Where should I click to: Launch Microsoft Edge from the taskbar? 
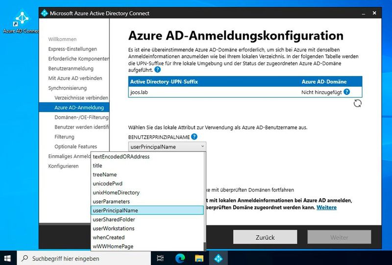180,258
